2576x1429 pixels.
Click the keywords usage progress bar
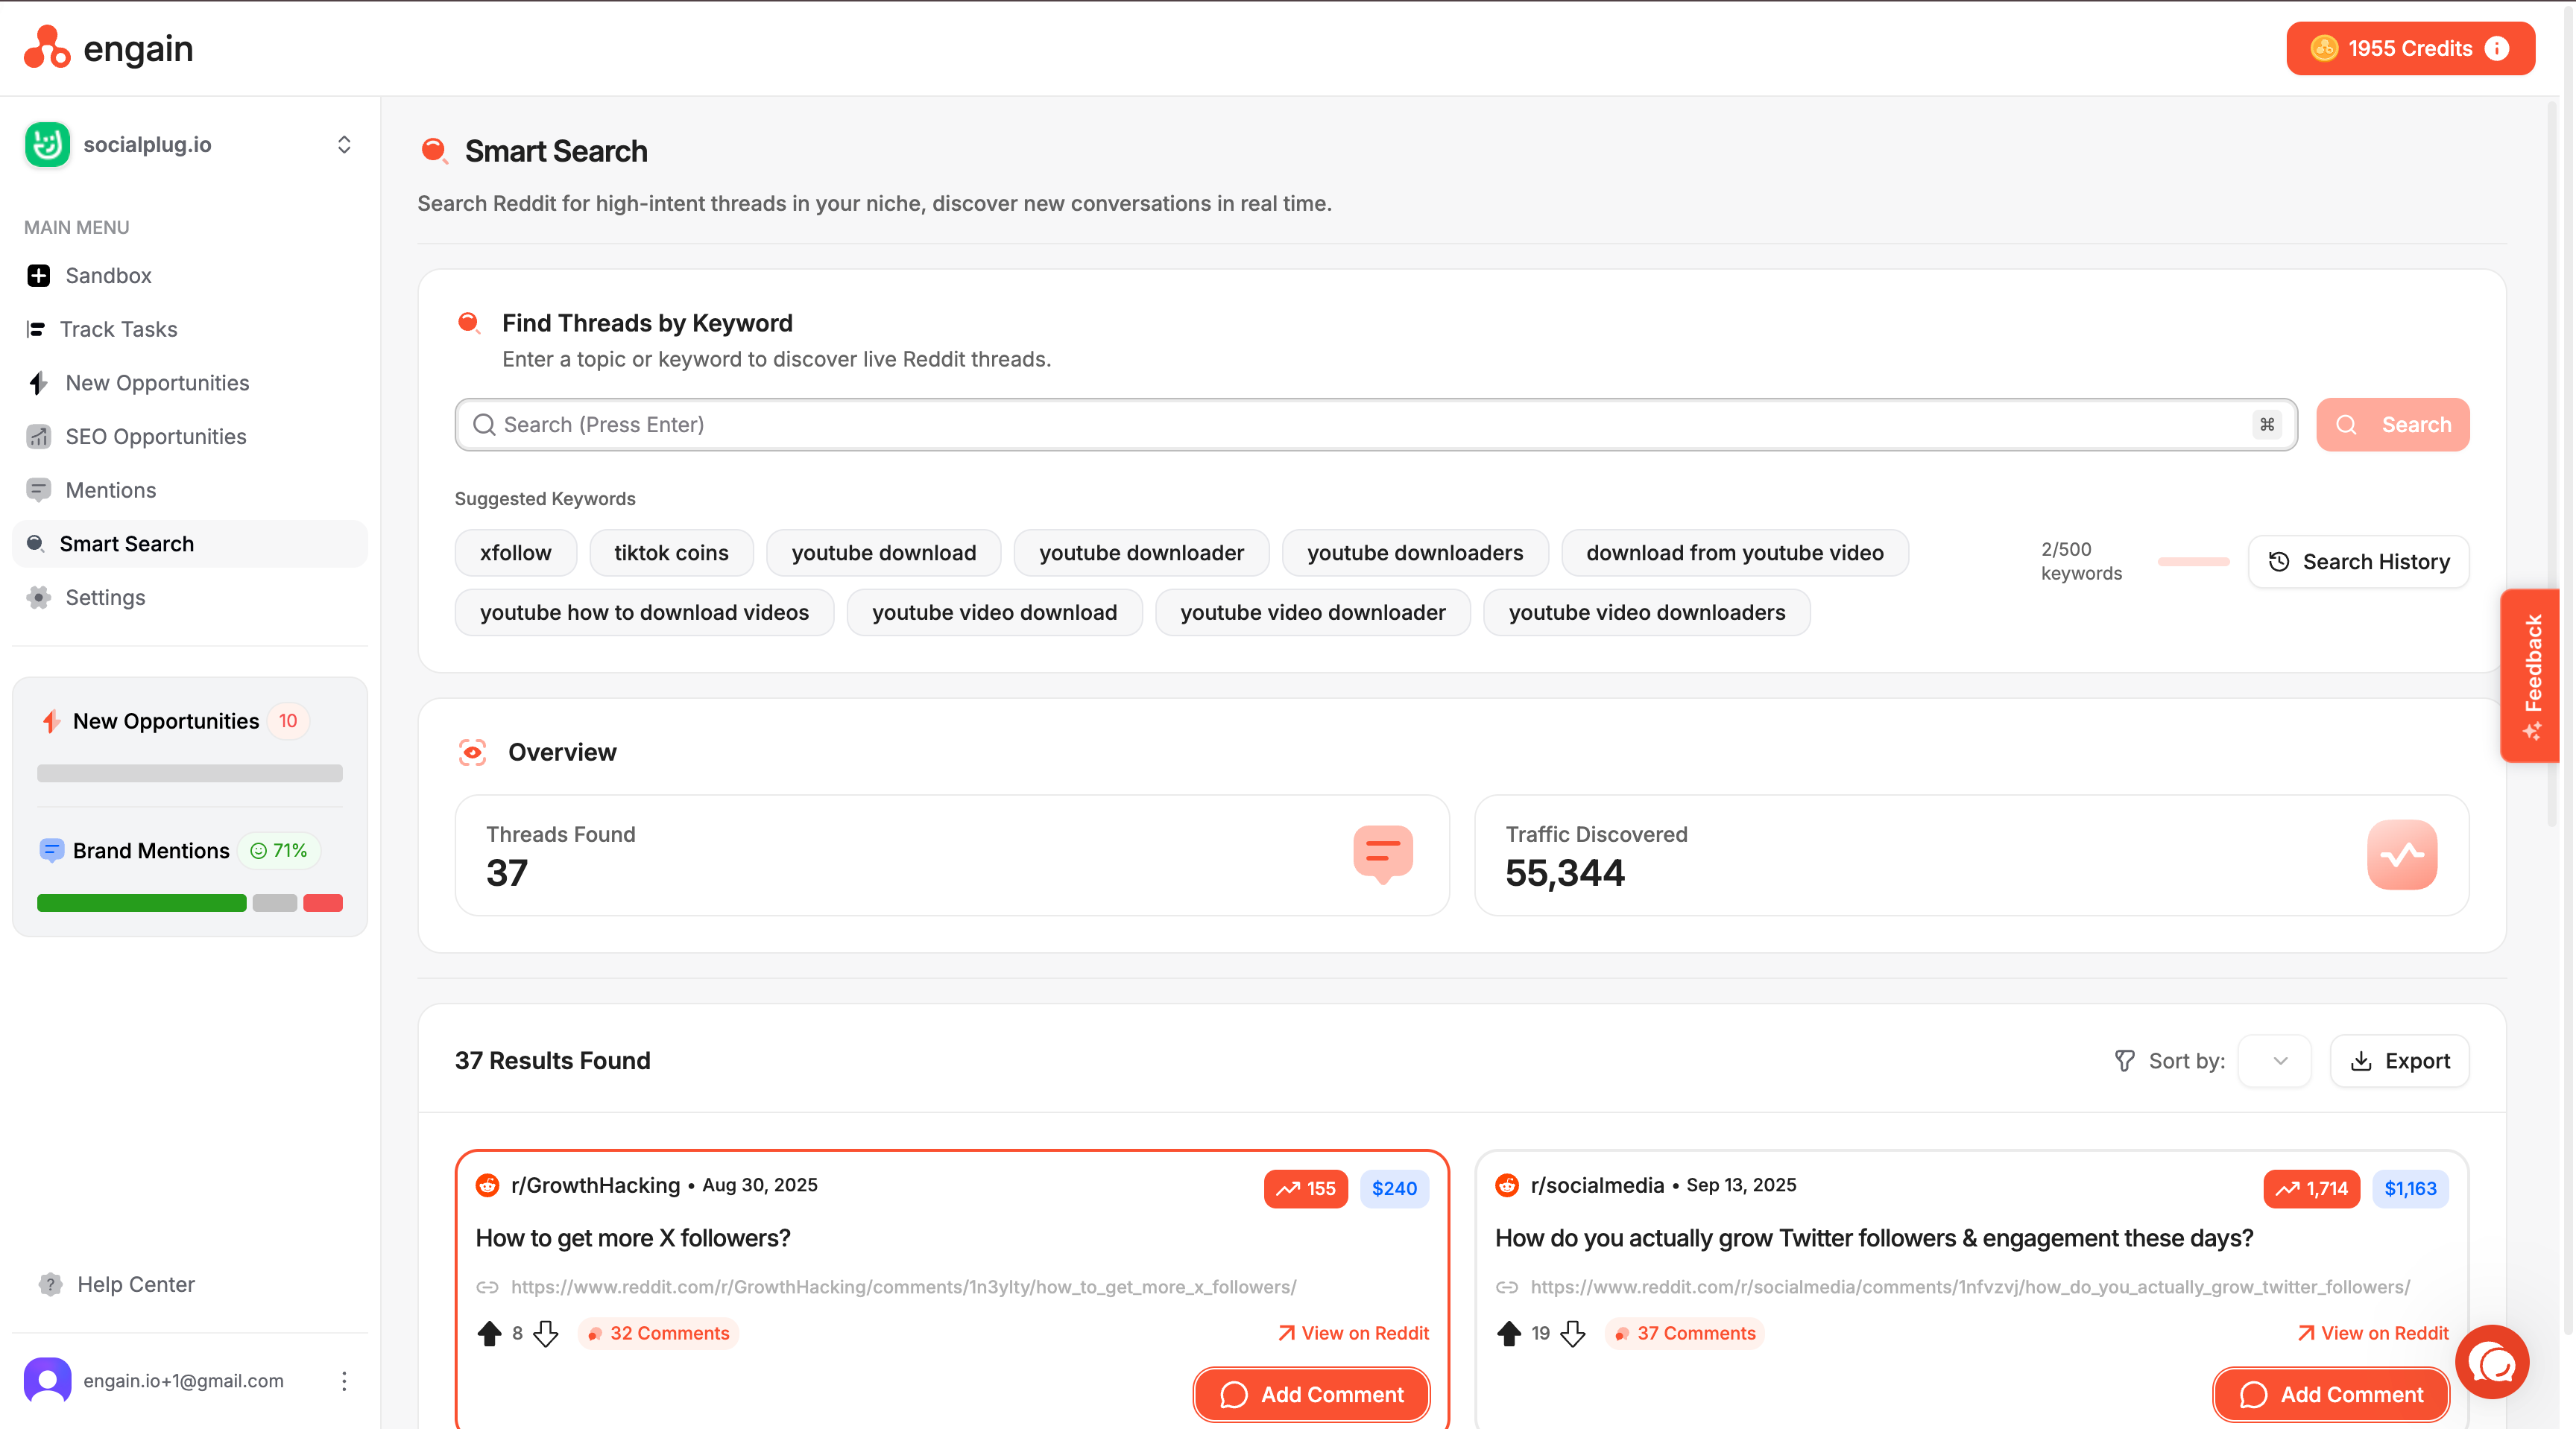pos(2193,562)
